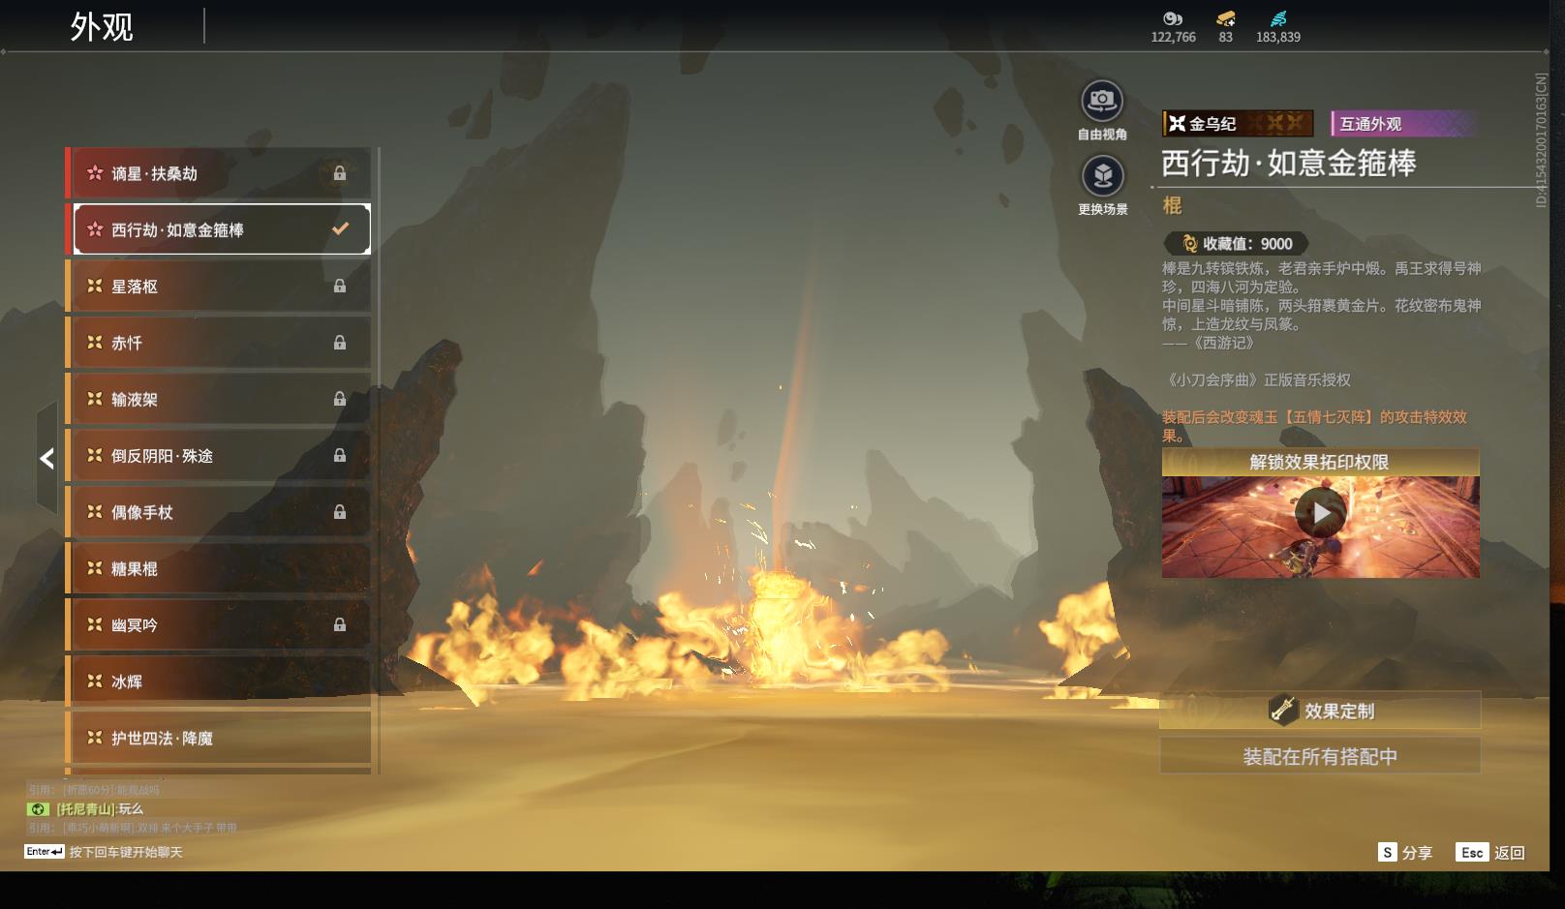Select the 滴星·扶桑劫 skin
The image size is (1565, 909).
[218, 173]
